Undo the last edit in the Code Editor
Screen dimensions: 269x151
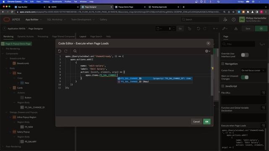tap(60, 51)
